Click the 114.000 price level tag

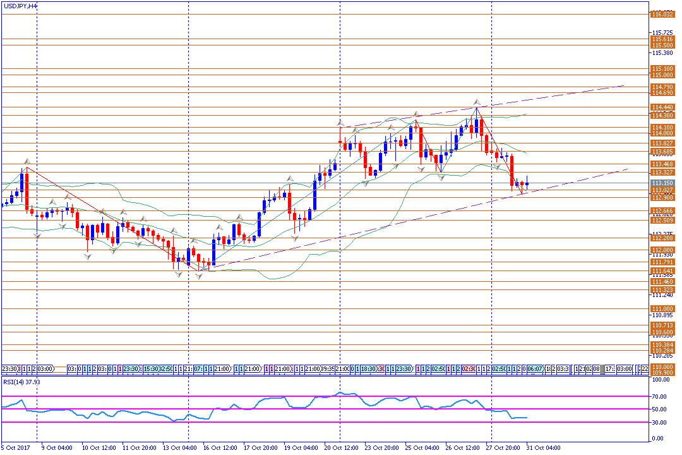(662, 133)
